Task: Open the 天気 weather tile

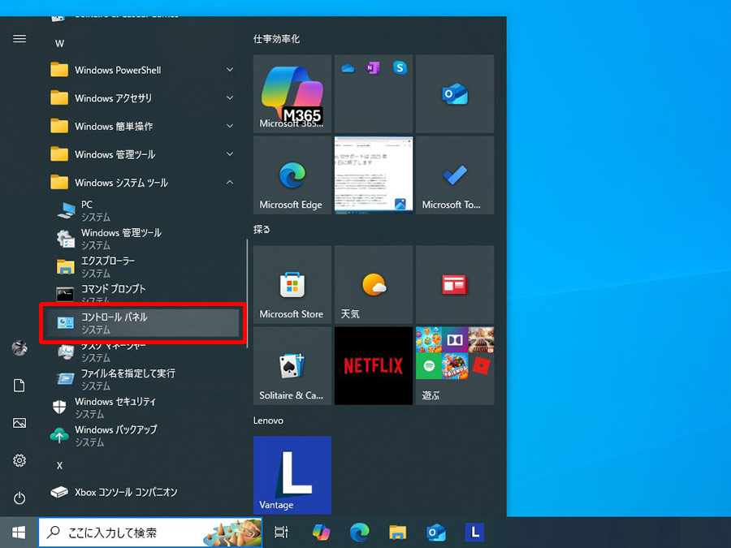Action: [x=374, y=285]
